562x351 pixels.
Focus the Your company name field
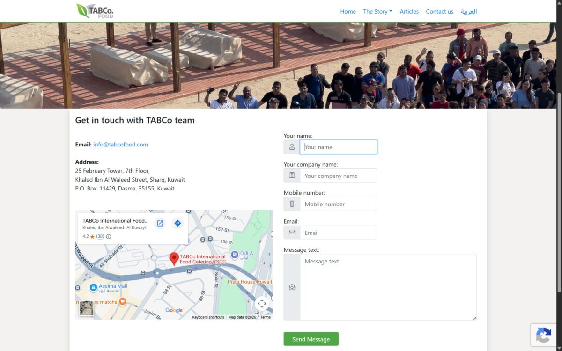339,175
